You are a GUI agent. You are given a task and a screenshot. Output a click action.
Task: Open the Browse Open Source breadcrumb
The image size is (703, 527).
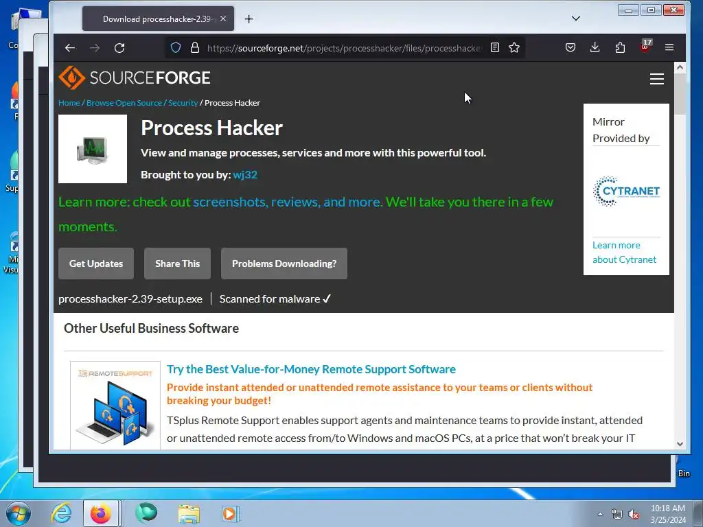click(x=124, y=103)
